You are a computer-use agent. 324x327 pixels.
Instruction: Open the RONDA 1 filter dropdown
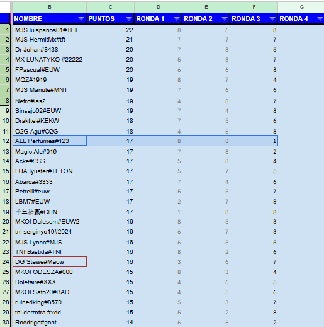pos(177,19)
